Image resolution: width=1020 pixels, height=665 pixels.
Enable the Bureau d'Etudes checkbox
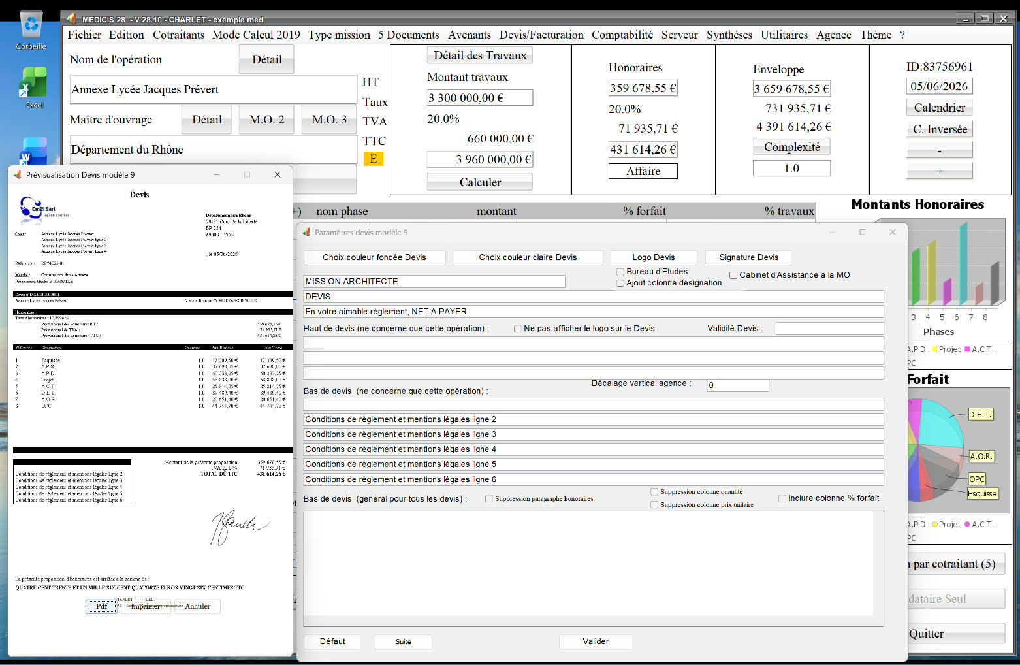point(620,272)
